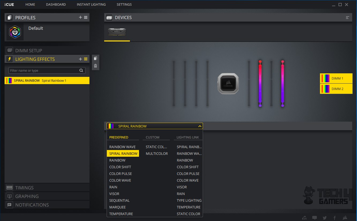The image size is (357, 221).
Task: Open the Dashboard tab
Action: pos(56,5)
